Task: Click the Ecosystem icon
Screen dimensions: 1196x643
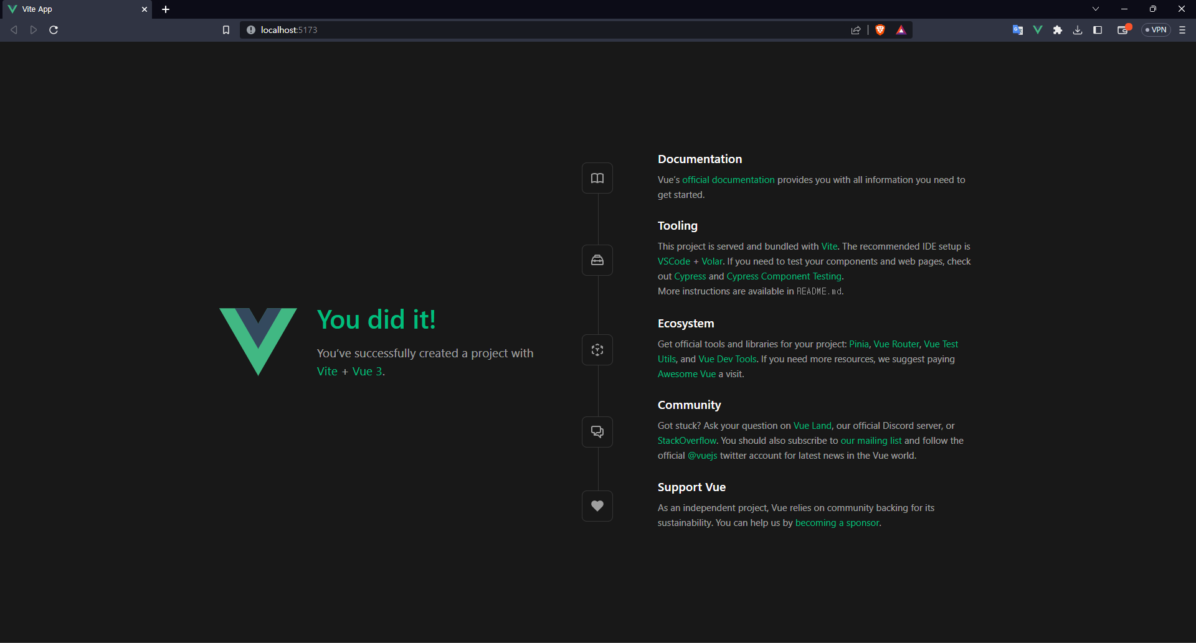Action: click(x=597, y=350)
